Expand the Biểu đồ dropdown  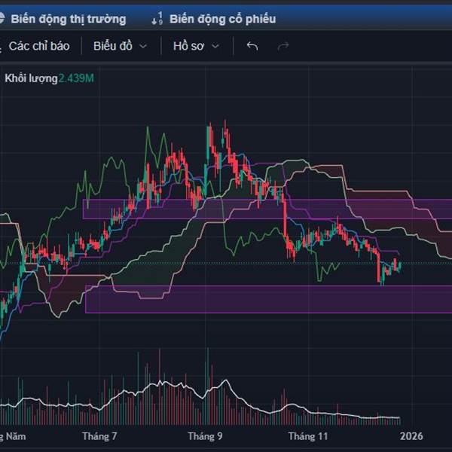tap(120, 46)
